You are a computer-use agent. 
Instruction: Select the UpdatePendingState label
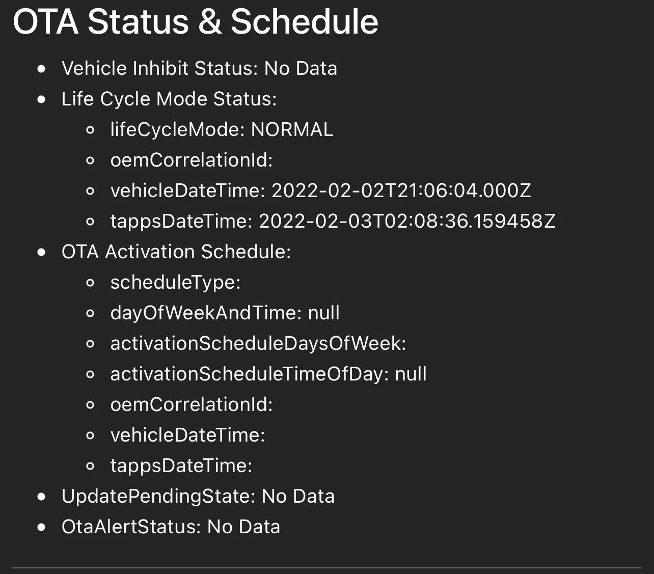(x=158, y=496)
